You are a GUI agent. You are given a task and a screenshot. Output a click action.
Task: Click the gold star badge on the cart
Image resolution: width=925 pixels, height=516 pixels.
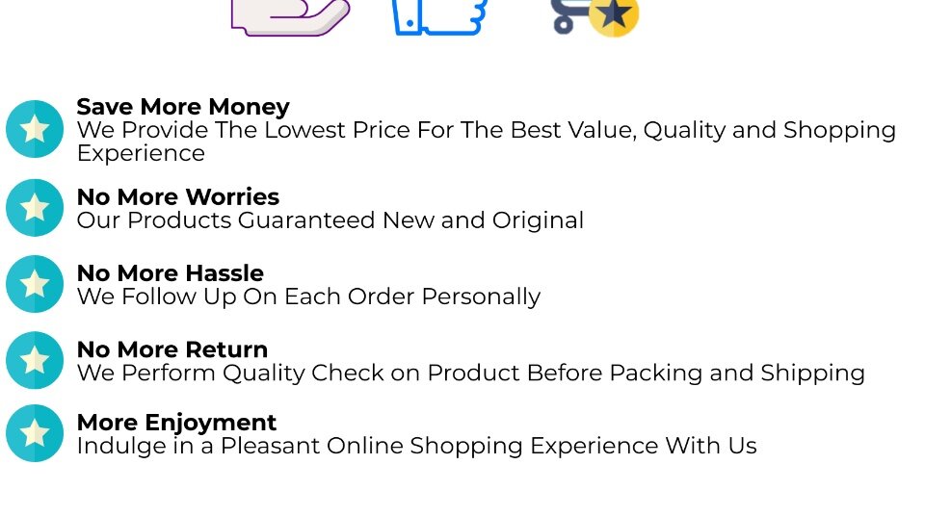614,16
